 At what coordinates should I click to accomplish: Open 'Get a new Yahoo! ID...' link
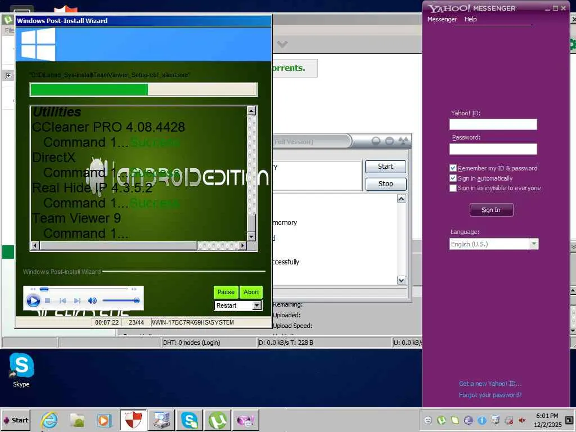pyautogui.click(x=490, y=384)
